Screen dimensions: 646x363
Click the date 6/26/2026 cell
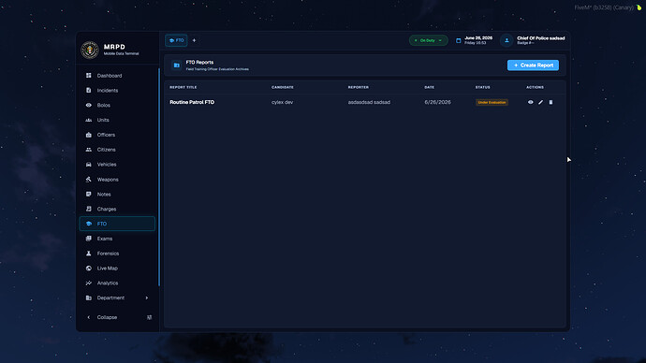click(437, 102)
